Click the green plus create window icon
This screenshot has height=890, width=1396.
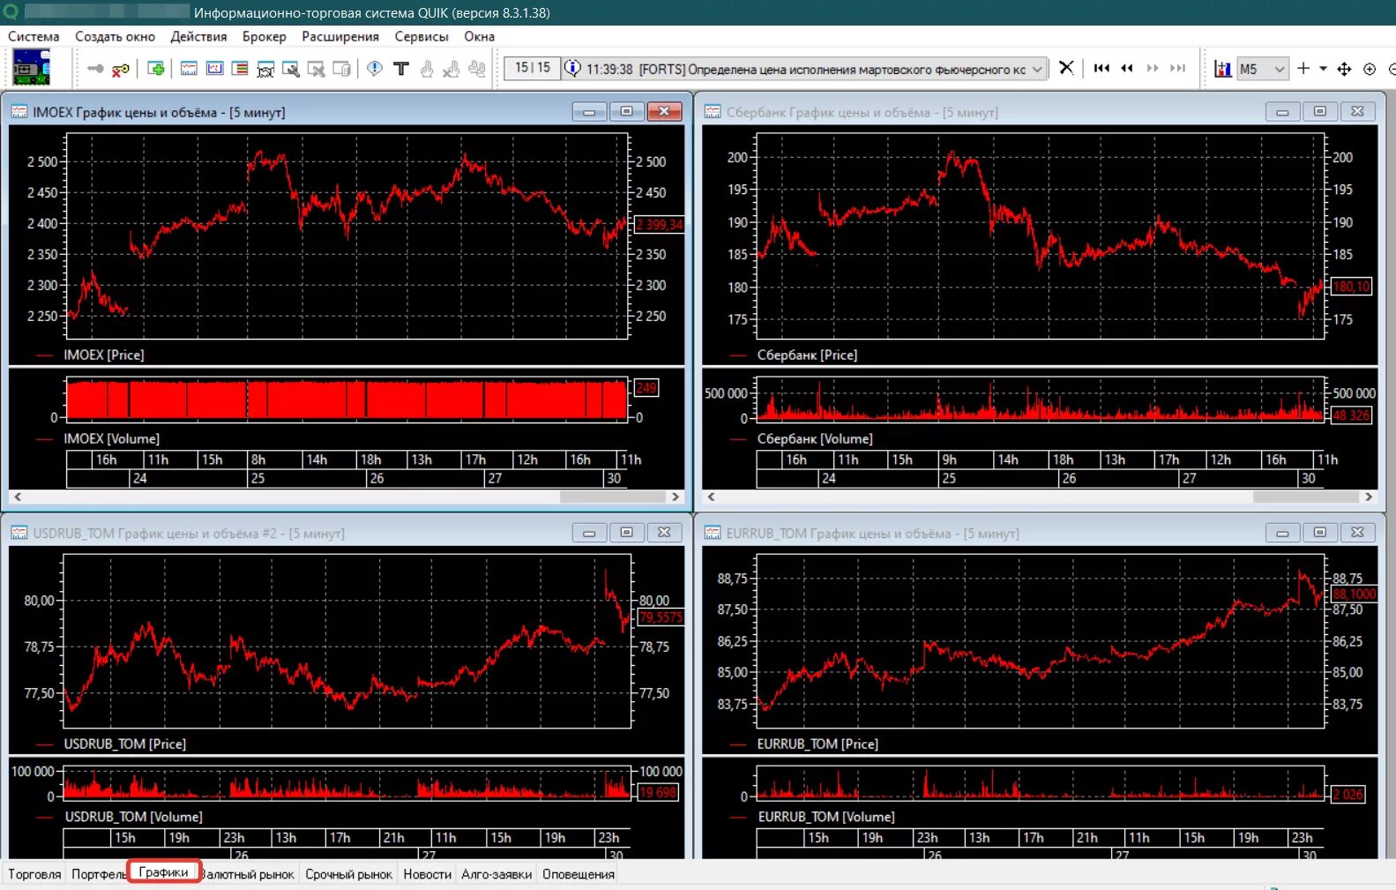pos(156,69)
